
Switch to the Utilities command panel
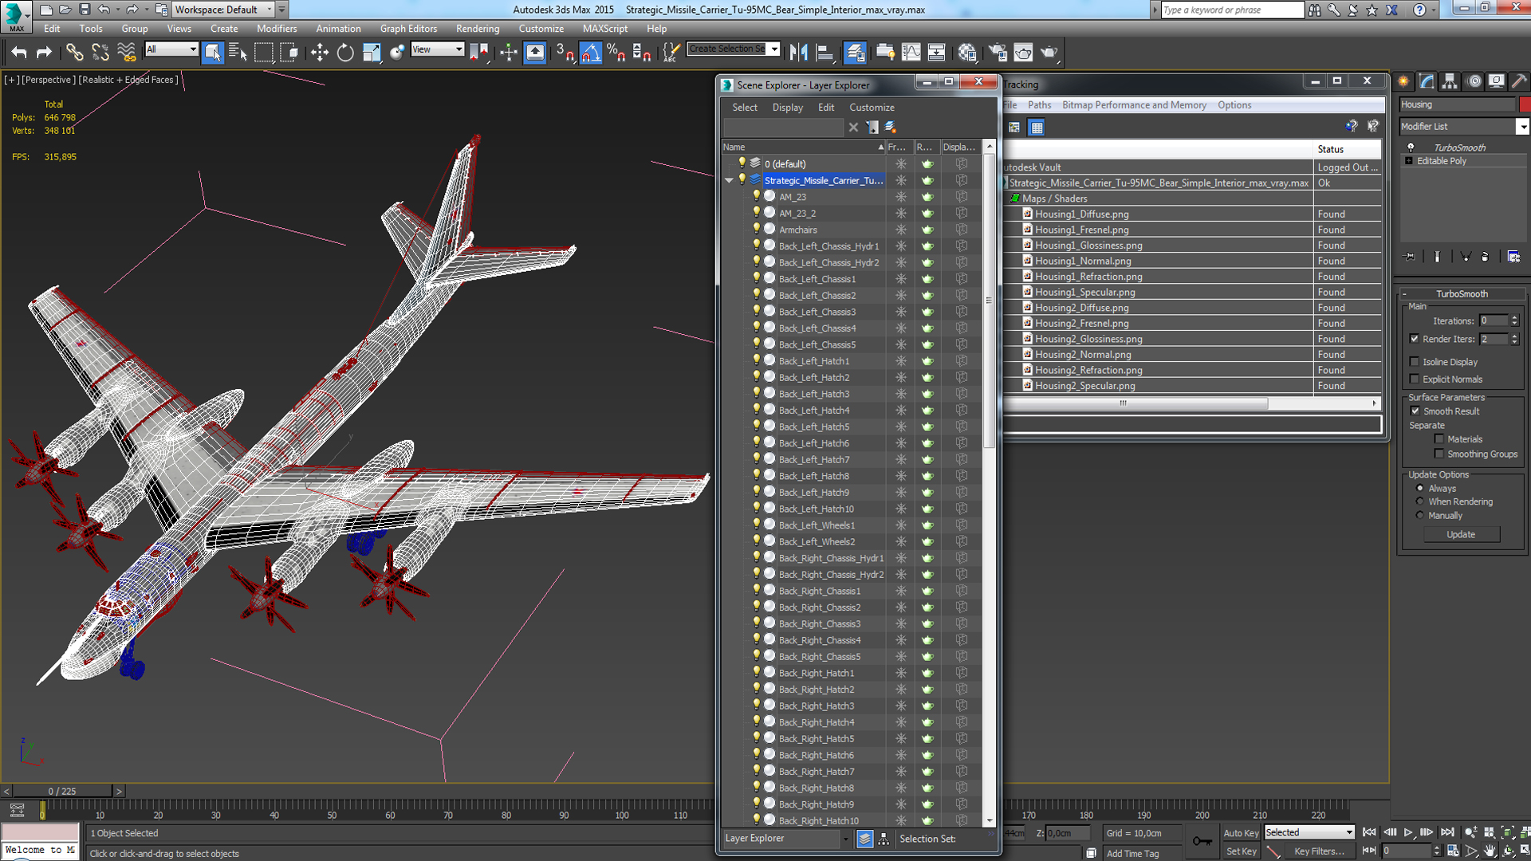[1520, 81]
